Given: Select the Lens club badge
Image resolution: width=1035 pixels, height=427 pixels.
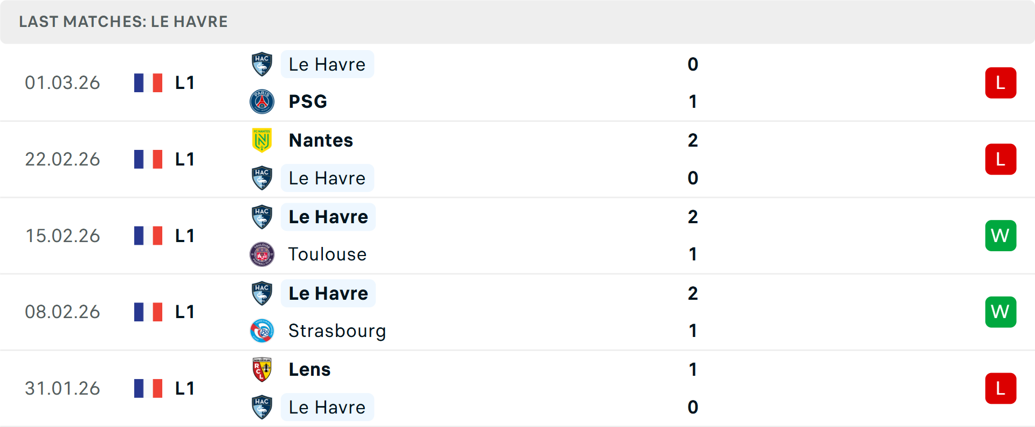Looking at the screenshot, I should [263, 370].
